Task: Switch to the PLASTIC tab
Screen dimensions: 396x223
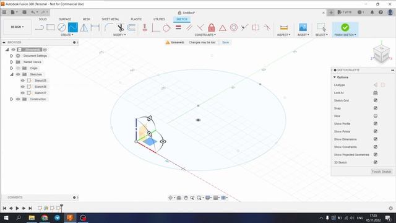Action: [x=136, y=19]
